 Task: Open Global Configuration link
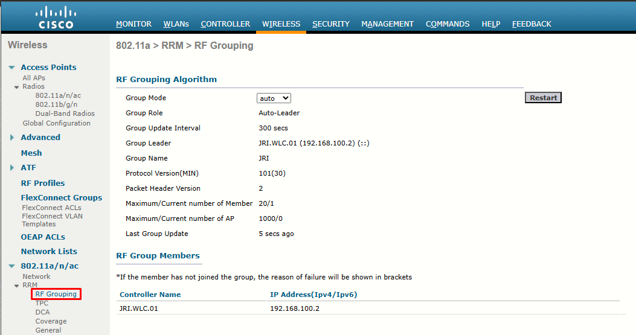coord(56,123)
